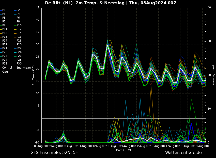Click the P5 legend entry
This screenshot has height=158, width=216.
pyautogui.click(x=3, y=18)
